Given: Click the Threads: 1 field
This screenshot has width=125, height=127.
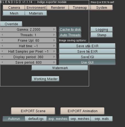Looking at the screenshot, I should click(x=28, y=35).
